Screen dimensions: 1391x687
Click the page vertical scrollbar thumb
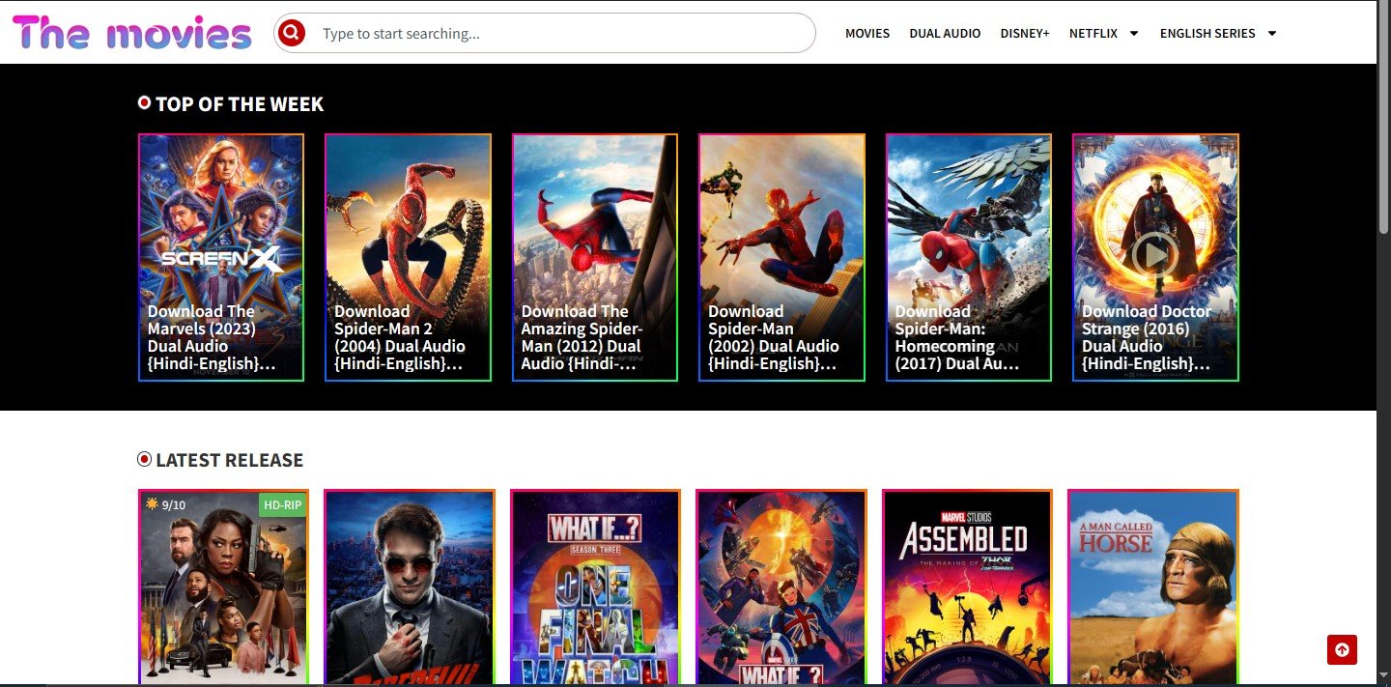[1383, 117]
